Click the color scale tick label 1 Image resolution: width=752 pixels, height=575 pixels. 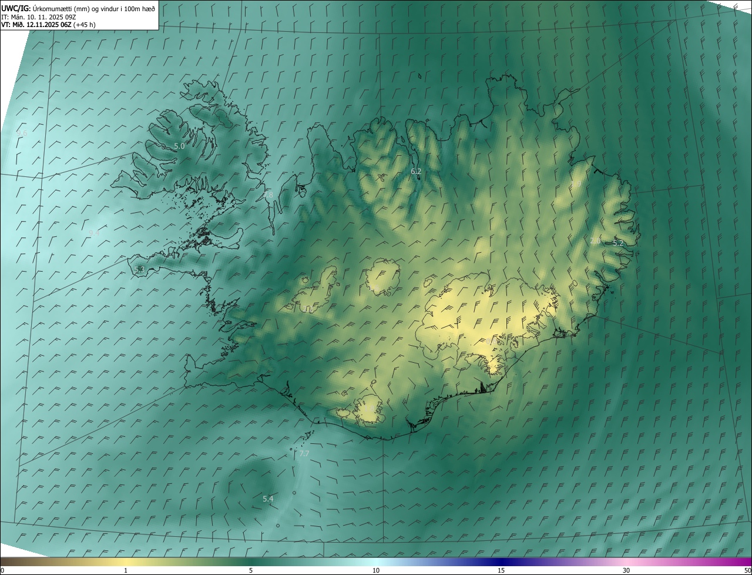[126, 570]
